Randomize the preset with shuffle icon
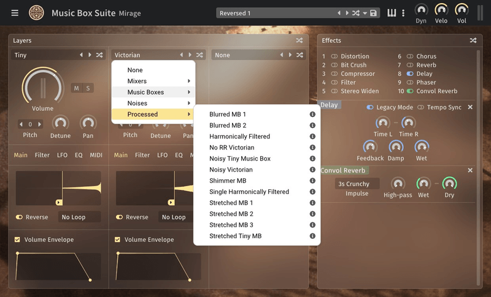The width and height of the screenshot is (491, 297). pyautogui.click(x=356, y=13)
